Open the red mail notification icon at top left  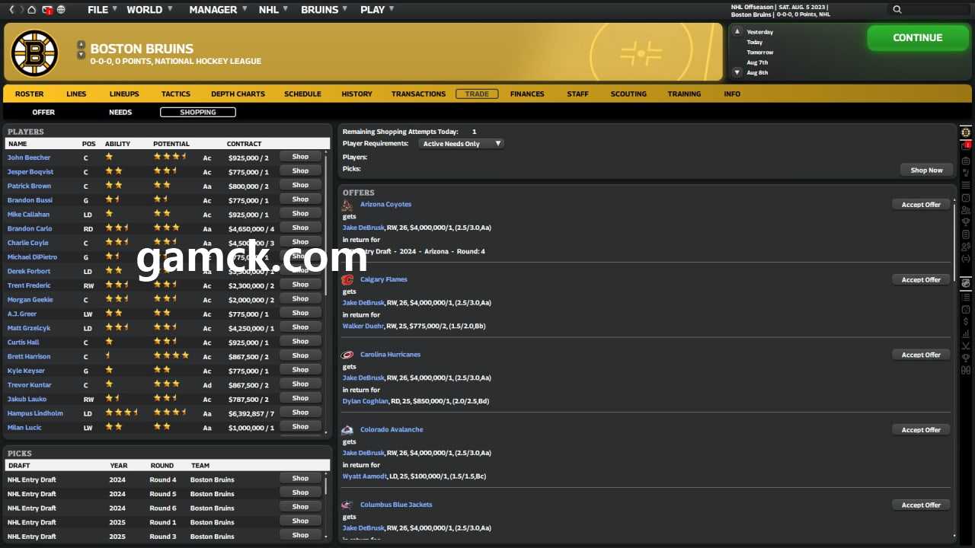47,10
